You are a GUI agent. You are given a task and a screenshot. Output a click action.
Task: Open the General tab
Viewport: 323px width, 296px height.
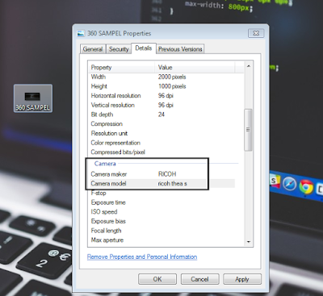[93, 49]
